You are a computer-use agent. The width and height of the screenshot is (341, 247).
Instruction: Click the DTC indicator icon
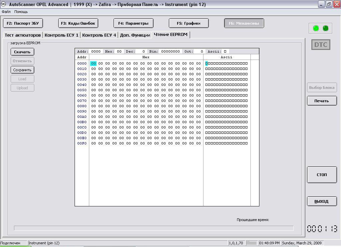(x=321, y=45)
